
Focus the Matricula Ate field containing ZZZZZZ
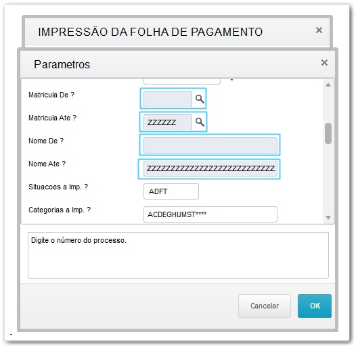pos(168,122)
